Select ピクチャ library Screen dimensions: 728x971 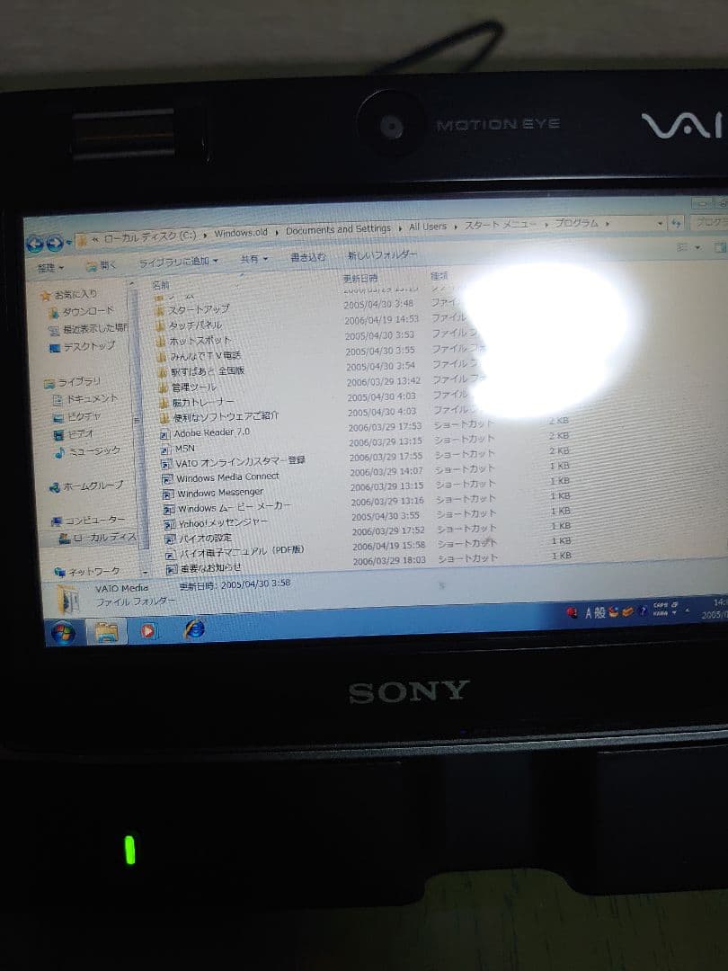77,417
